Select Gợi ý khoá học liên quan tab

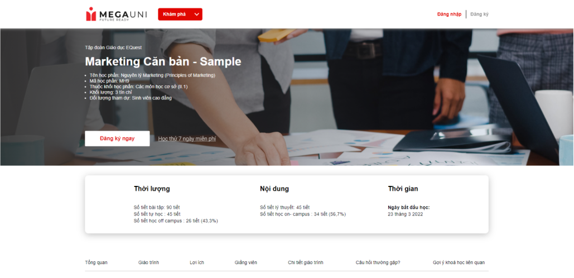459,262
